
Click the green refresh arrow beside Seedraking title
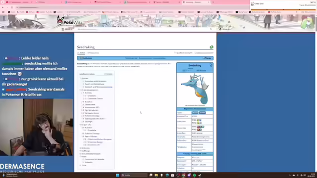point(211,47)
